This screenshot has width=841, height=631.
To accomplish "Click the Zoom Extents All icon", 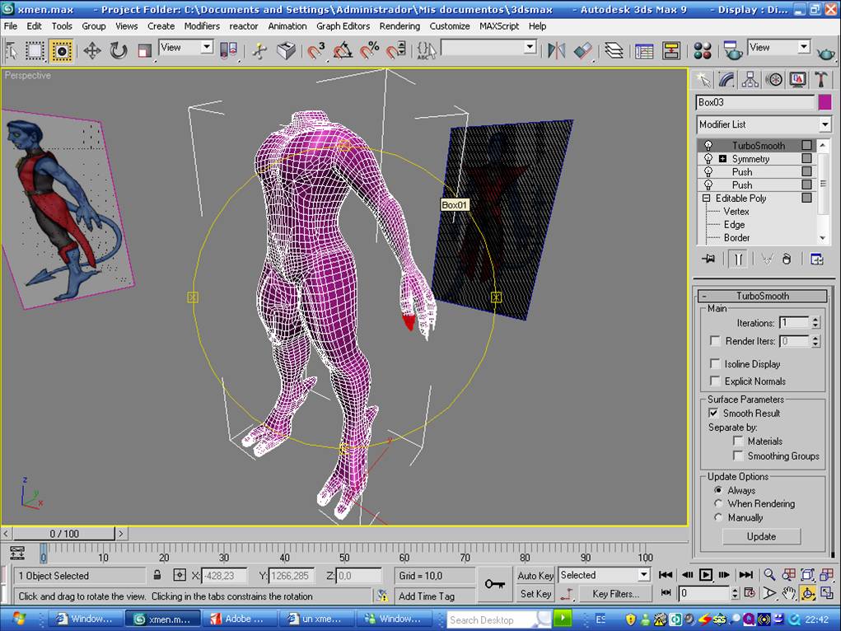I will [x=826, y=575].
